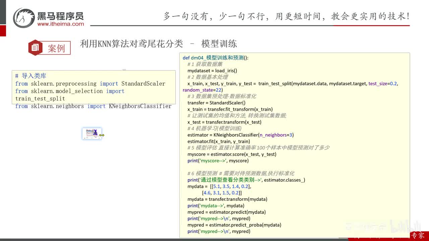The width and height of the screenshot is (429, 241).
Task: Click the '[4.6, 3.1, 1.5, 0.2]]' data row
Action: coord(222,193)
